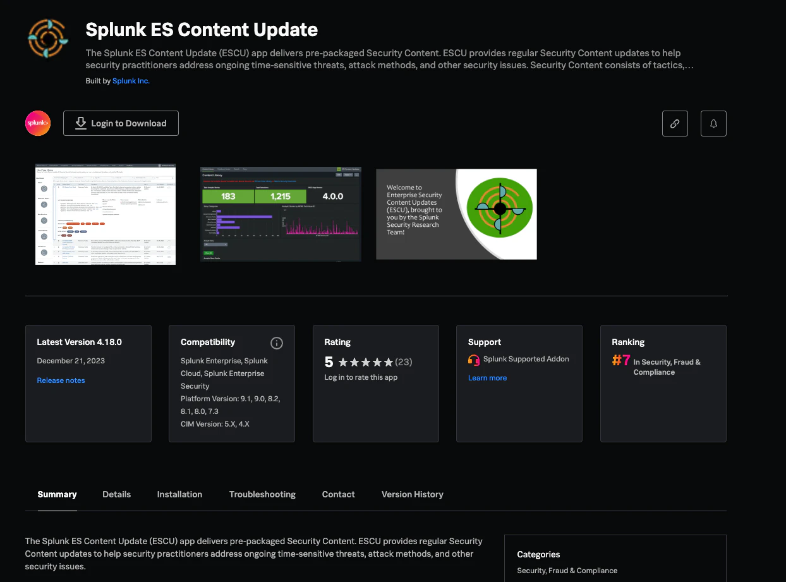
Task: Open the Installation tab
Action: (x=180, y=494)
